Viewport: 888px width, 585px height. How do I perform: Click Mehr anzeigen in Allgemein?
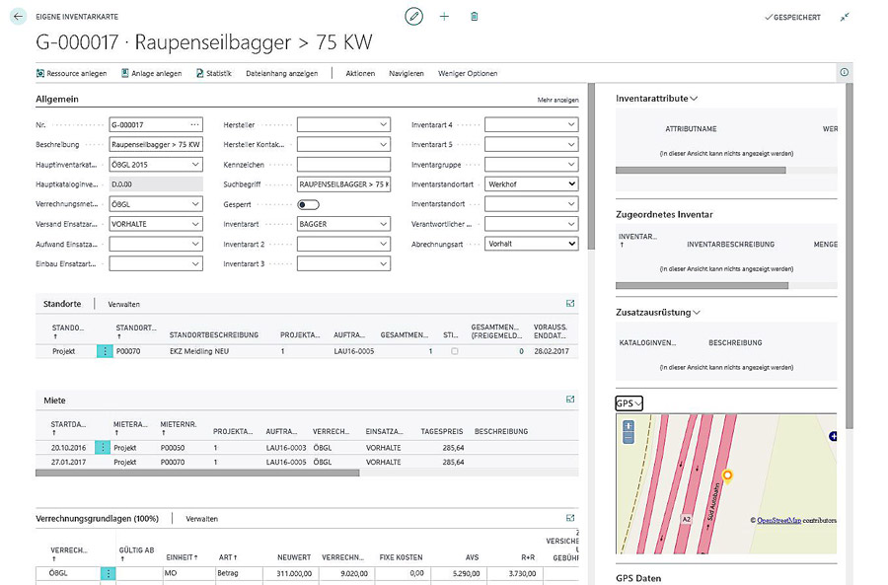[557, 100]
